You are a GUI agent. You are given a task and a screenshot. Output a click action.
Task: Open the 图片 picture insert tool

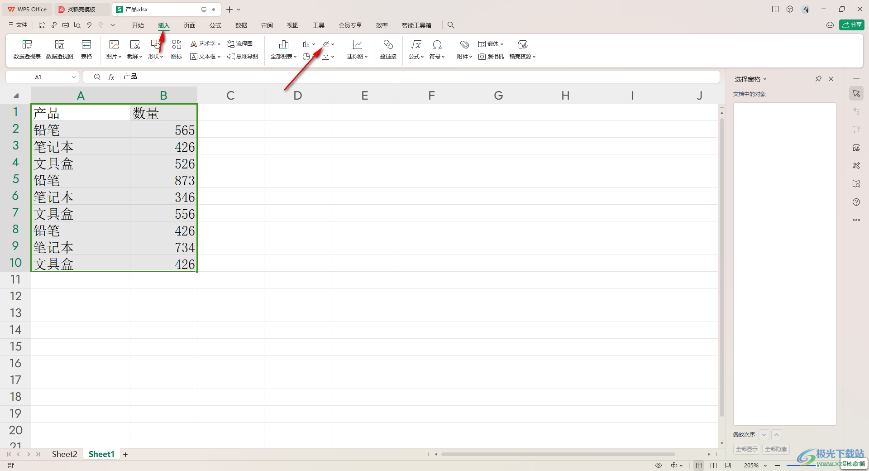(x=114, y=49)
